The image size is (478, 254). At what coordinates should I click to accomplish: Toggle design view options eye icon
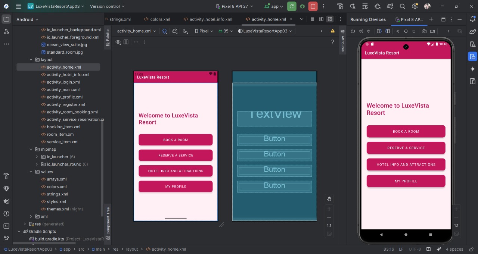(x=118, y=42)
